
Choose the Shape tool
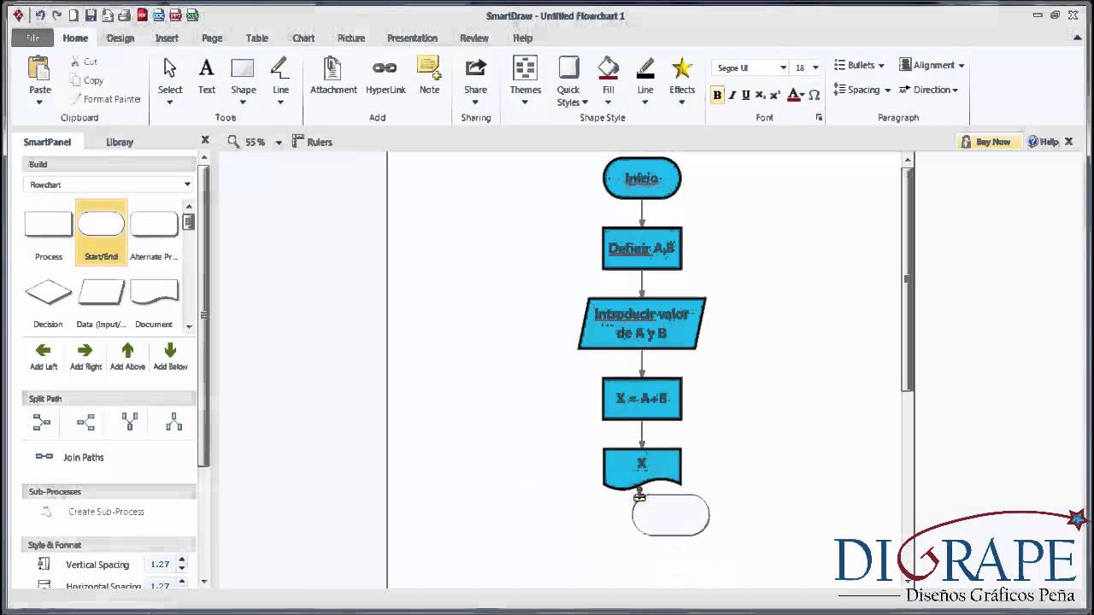click(243, 77)
